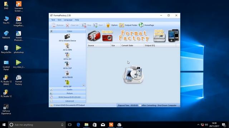Click the Convert State column header
229x128 pixels.
click(x=132, y=46)
